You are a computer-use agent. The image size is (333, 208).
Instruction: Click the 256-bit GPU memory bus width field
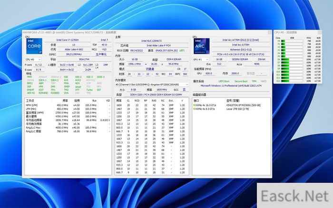tap(262, 59)
